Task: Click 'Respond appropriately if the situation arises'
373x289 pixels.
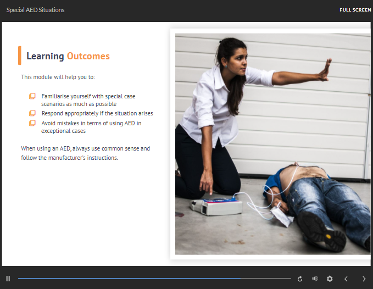Action: pos(97,113)
